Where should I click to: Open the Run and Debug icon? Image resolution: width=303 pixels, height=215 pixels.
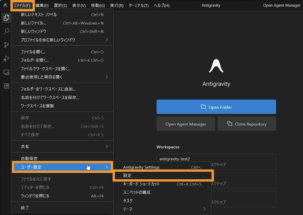tap(6, 59)
